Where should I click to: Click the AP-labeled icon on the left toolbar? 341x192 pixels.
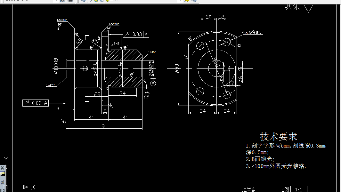click(x=3, y=182)
